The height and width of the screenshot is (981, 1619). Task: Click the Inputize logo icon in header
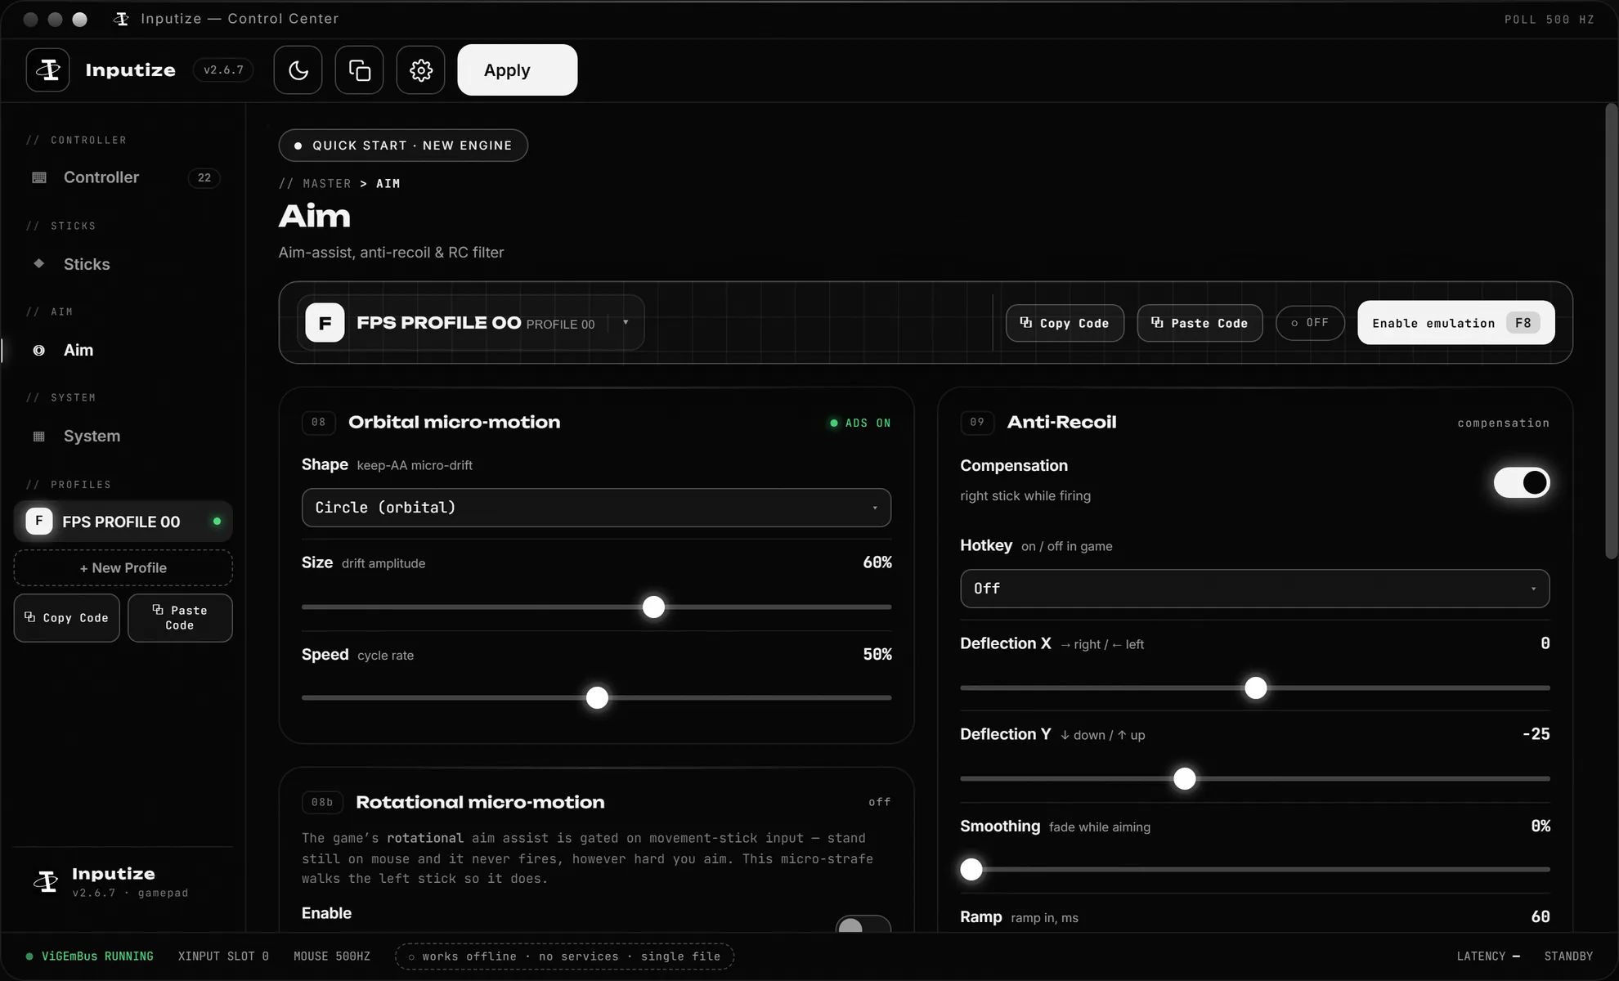pos(47,70)
